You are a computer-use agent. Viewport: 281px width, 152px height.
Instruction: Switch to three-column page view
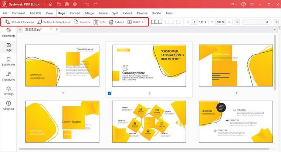[x=157, y=22]
